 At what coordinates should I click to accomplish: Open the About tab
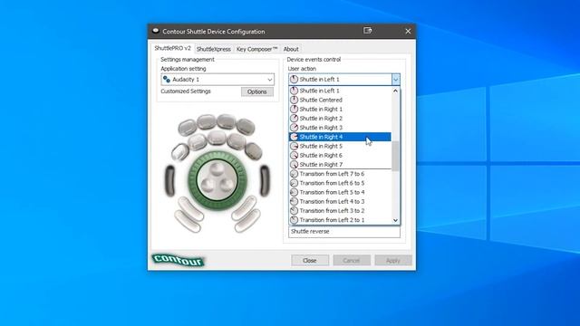tap(291, 49)
